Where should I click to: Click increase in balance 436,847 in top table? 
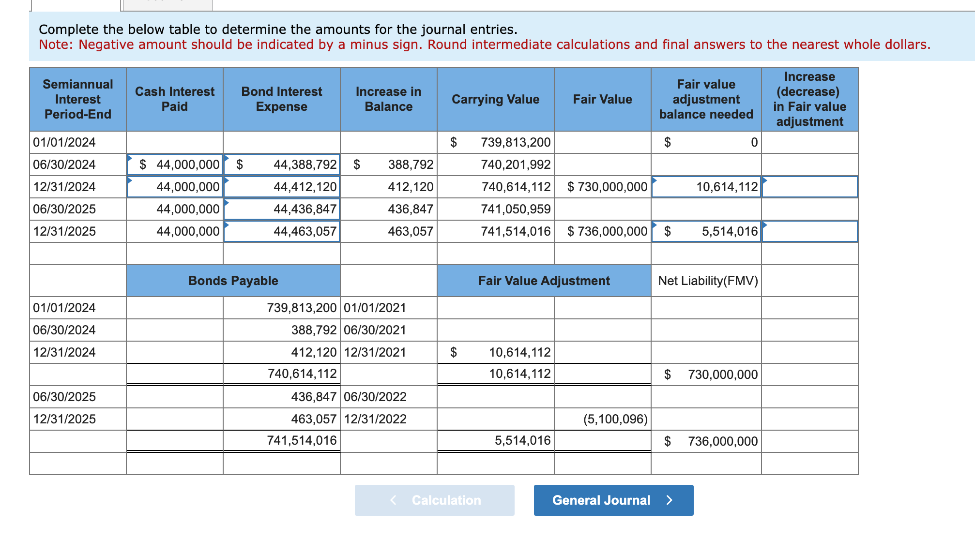tap(389, 209)
